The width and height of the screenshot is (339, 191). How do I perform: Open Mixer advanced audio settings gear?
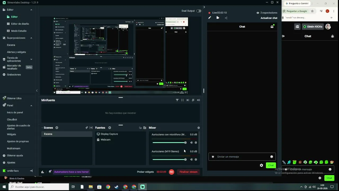click(199, 128)
